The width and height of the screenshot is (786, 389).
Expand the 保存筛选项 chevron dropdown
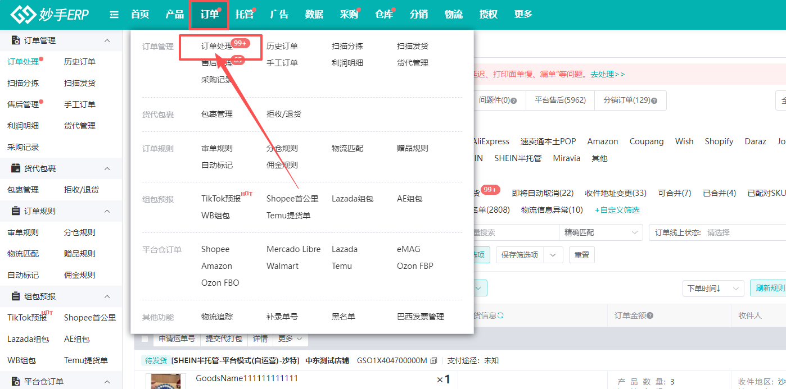click(x=553, y=254)
